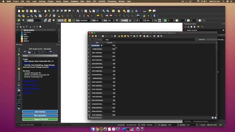Click the 1257.5 elevation color swatch

[x=22, y=37]
